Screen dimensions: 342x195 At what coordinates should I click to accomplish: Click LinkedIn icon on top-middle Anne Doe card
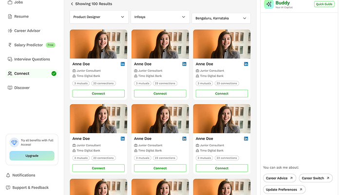point(184,64)
